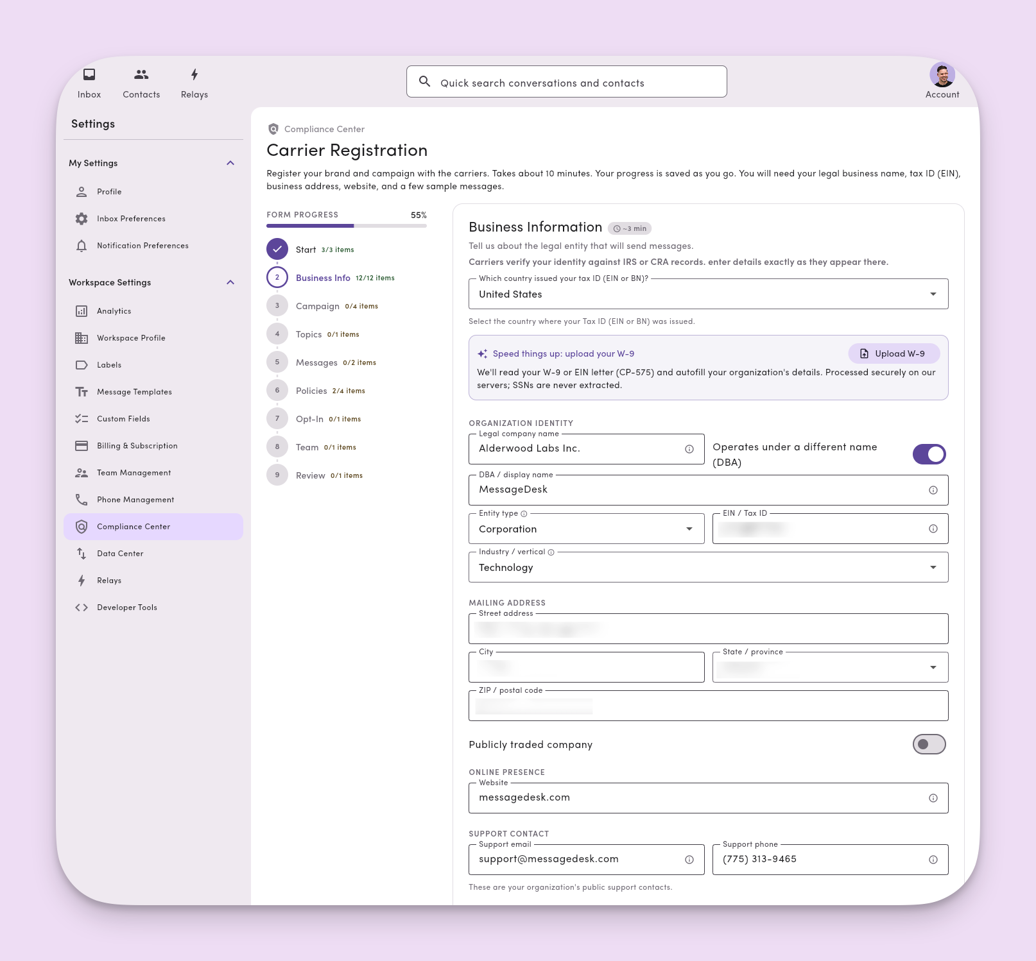Open Relays bolt icon in sidebar

pyautogui.click(x=82, y=581)
